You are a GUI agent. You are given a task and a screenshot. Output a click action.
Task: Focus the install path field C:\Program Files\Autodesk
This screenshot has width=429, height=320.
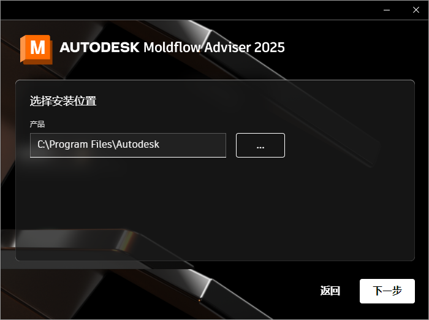pos(127,145)
